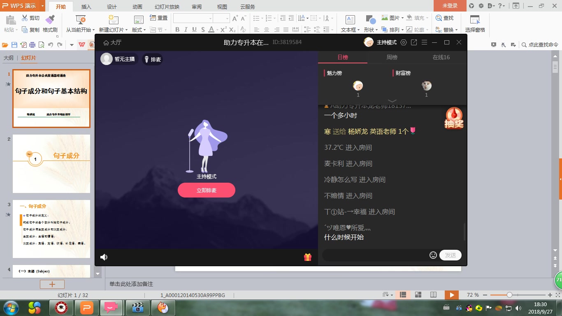Toggle italic formatting in WPS ribbon
This screenshot has width=562, height=316.
coord(186,30)
